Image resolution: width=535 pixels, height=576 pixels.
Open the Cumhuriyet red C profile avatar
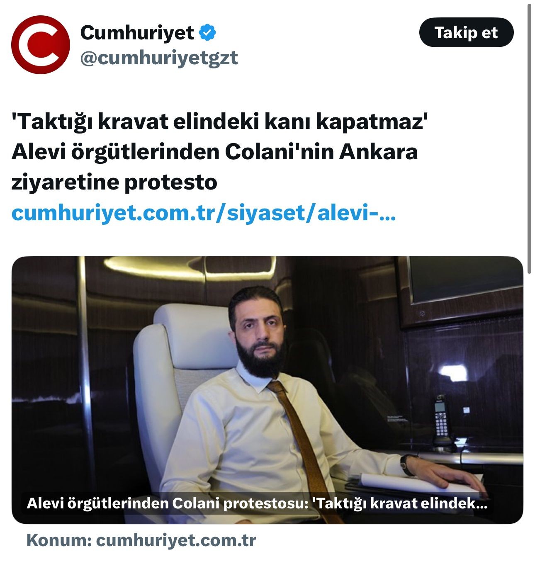pyautogui.click(x=41, y=45)
